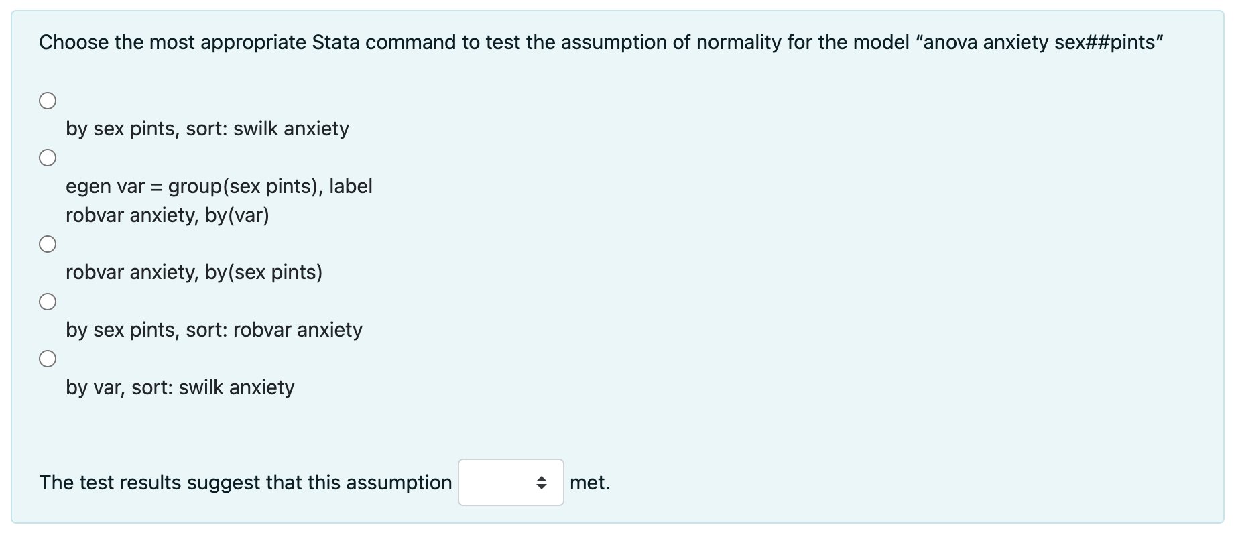Click the option text 'by sex pints, sort: robvar anxiety'
1234x537 pixels.
[214, 330]
